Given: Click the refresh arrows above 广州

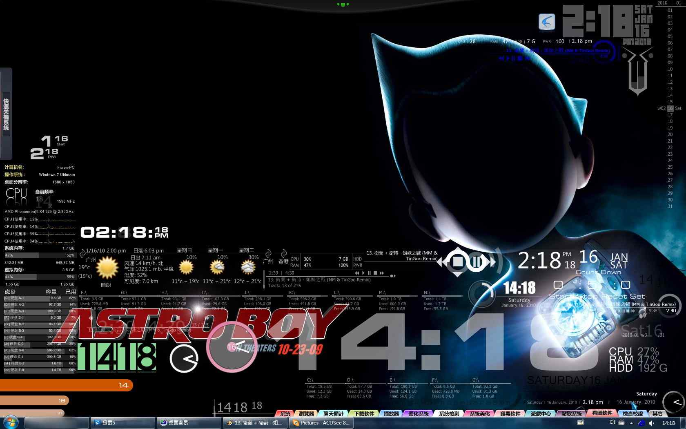Looking at the screenshot, I should click(x=268, y=254).
